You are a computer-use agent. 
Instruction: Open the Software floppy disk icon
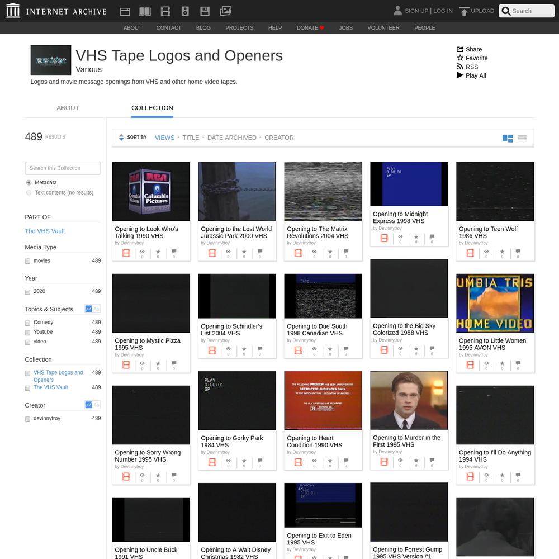pos(205,11)
